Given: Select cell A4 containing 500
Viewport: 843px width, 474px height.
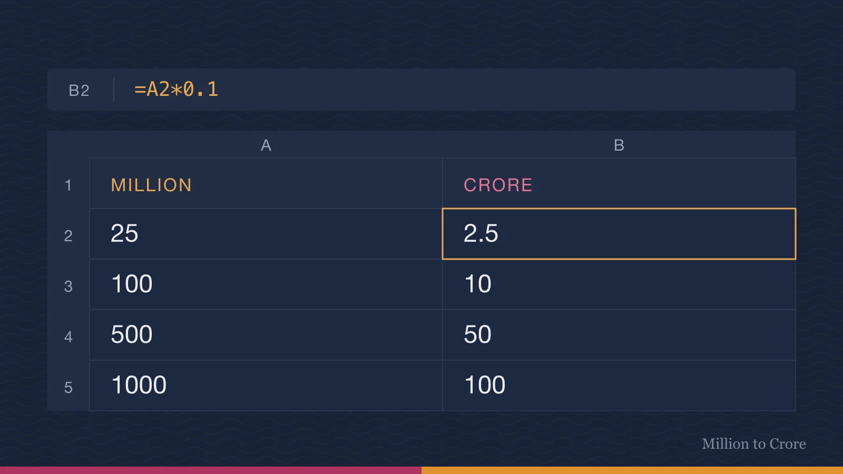Looking at the screenshot, I should point(266,335).
